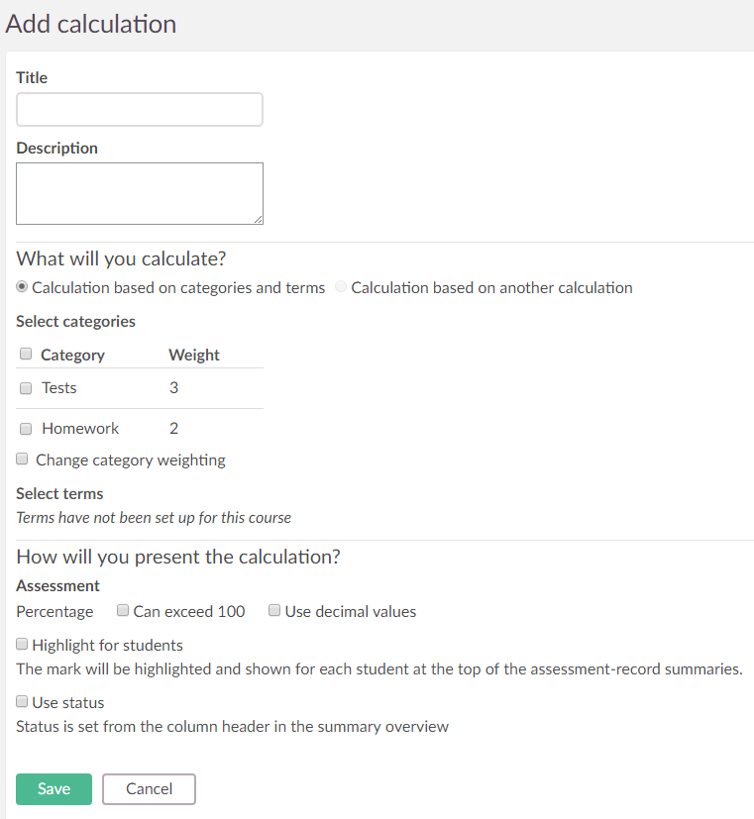Click the Description box resize handle

pyautogui.click(x=258, y=219)
